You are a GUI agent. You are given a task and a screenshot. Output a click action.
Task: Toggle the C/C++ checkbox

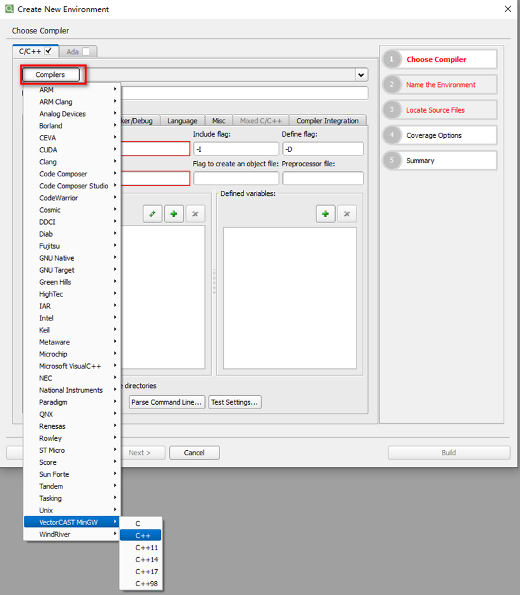click(48, 51)
